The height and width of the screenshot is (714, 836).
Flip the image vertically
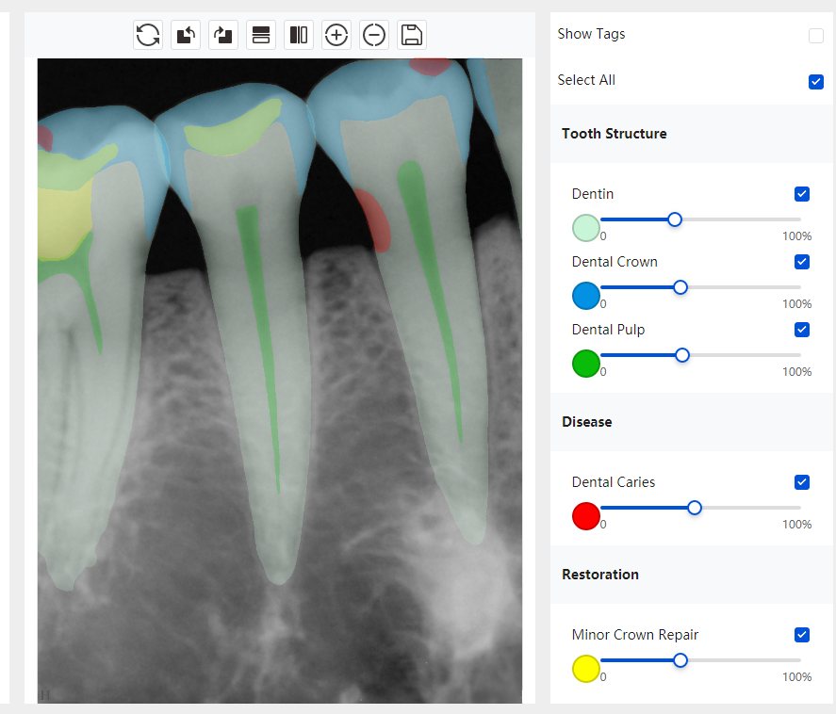(261, 36)
